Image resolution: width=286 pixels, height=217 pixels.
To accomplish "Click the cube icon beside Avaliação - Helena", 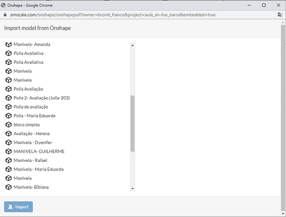I will click(8, 134).
